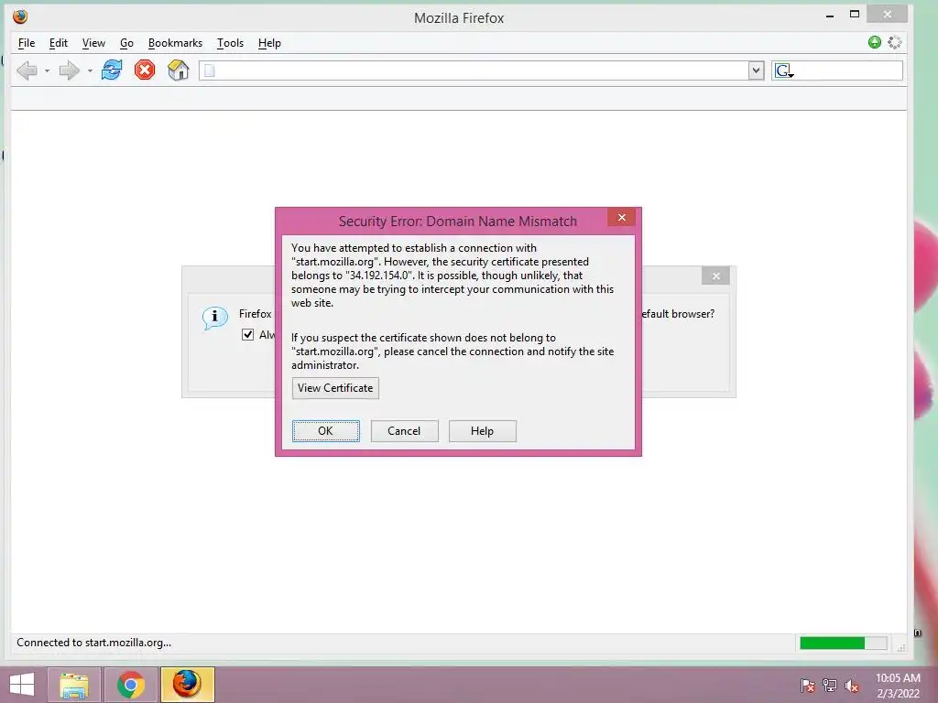Close the Domain Name Mismatch dialog
This screenshot has width=938, height=703.
tap(622, 218)
